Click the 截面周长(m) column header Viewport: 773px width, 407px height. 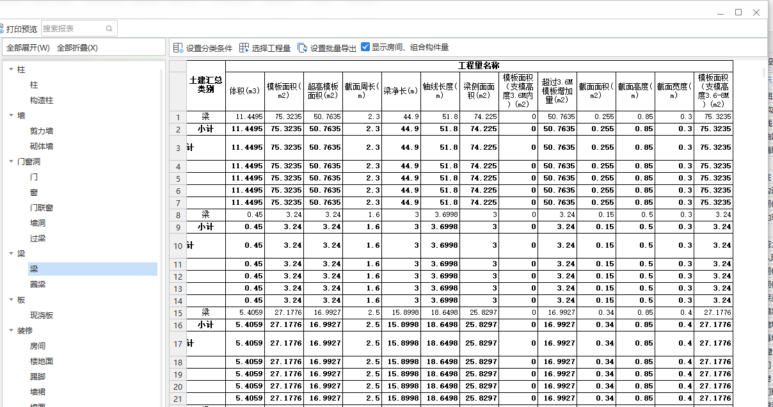click(x=362, y=91)
